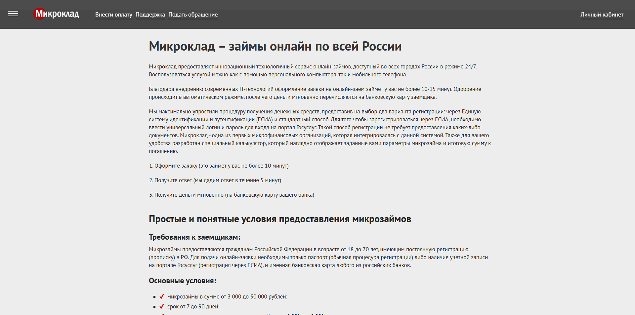Click the square bullet before loan amounts item
Viewport: 635px width, 315px height.
[x=154, y=297]
